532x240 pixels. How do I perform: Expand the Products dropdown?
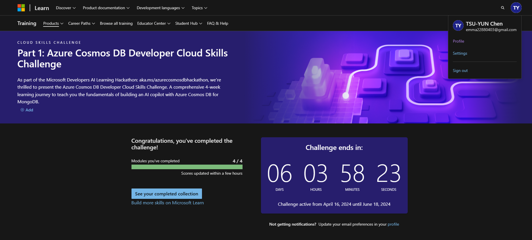(53, 23)
